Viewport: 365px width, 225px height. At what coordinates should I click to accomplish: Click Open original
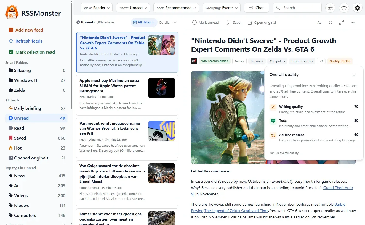[262, 23]
